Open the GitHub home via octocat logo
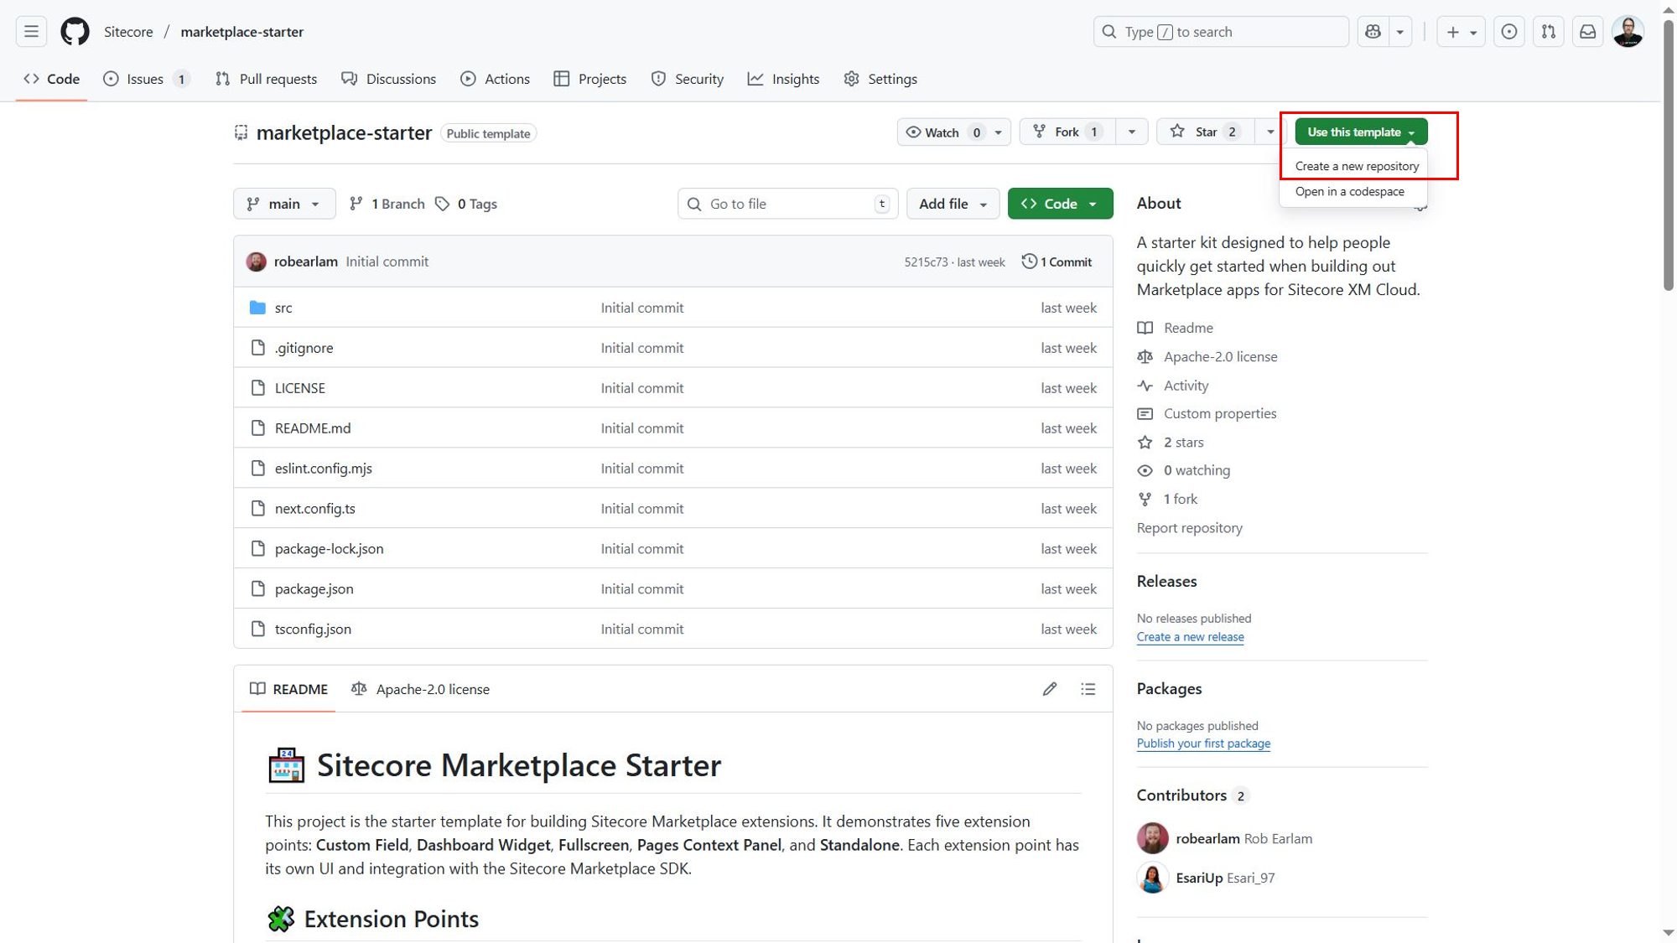Viewport: 1677px width, 943px height. click(75, 31)
